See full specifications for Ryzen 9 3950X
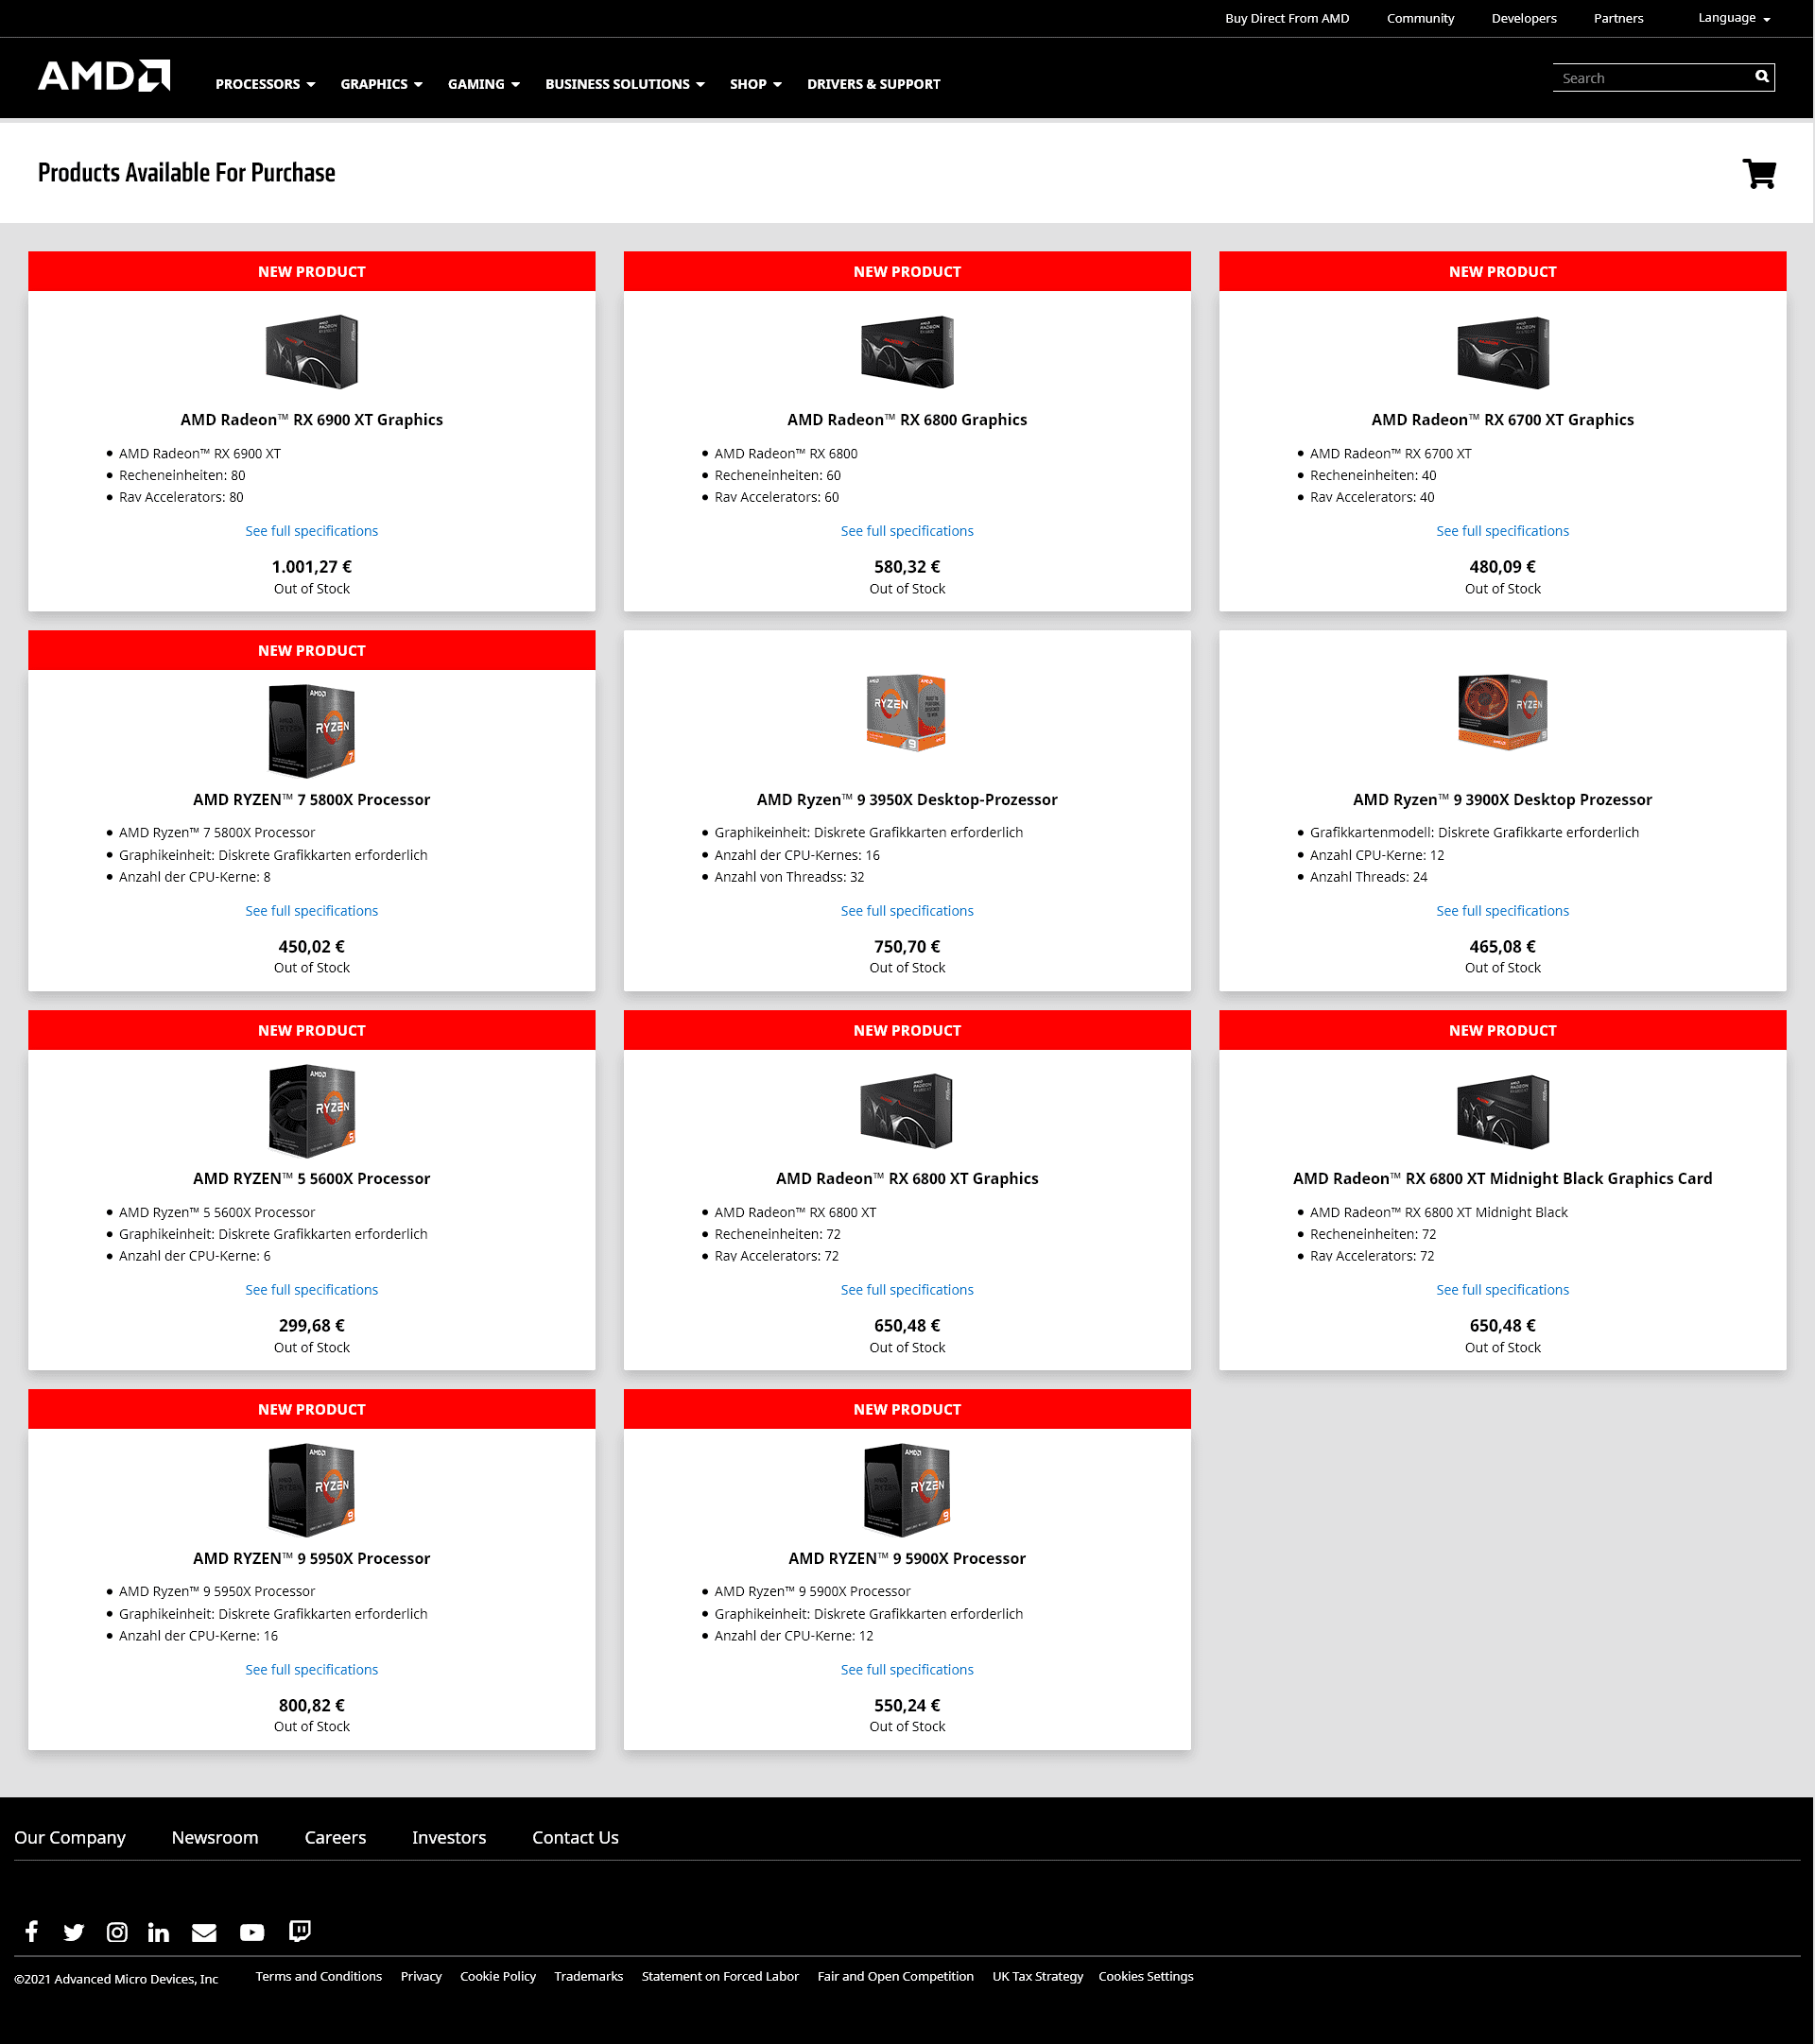Viewport: 1815px width, 2044px height. (x=907, y=911)
